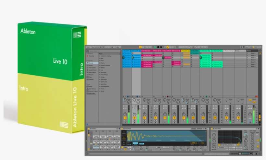Screen dimensions: 266x160
Task: Toggle the Auto Filter device activator
Action: 212,129
